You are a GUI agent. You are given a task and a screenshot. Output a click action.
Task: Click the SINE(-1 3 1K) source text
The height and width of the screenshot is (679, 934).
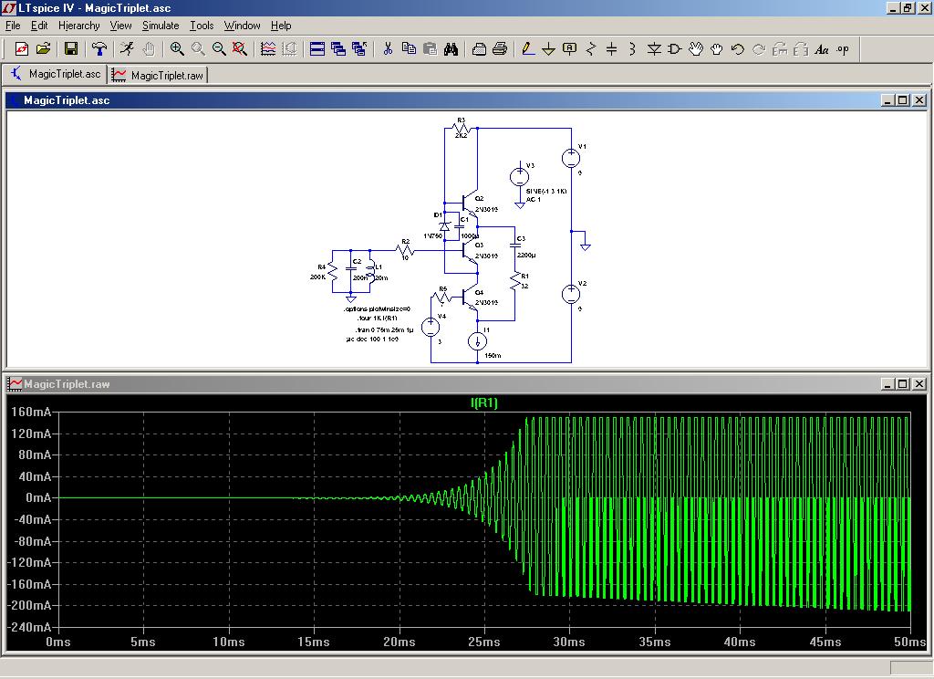pos(546,192)
